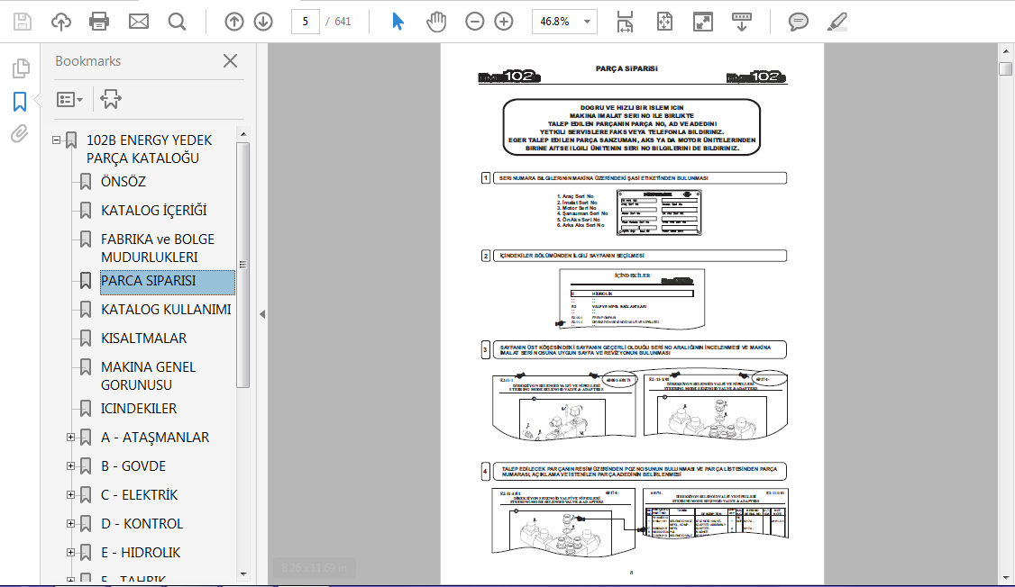Click the bookmarks panel scroll up arrow
Image resolution: width=1015 pixels, height=587 pixels.
click(x=243, y=134)
